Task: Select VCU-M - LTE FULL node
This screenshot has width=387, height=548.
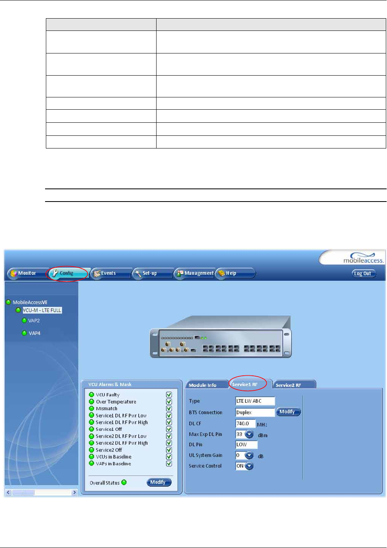Action: (42, 310)
